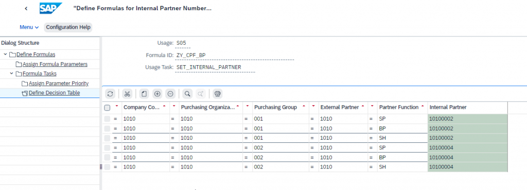Select the first row checkbox with SP function
Image resolution: width=527 pixels, height=190 pixels.
pos(107,119)
